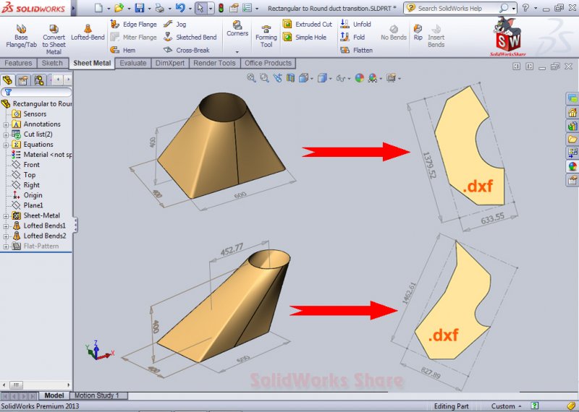Viewport: 579px width, 412px height.
Task: Open the Custom units dropdown in status bar
Action: (506, 406)
